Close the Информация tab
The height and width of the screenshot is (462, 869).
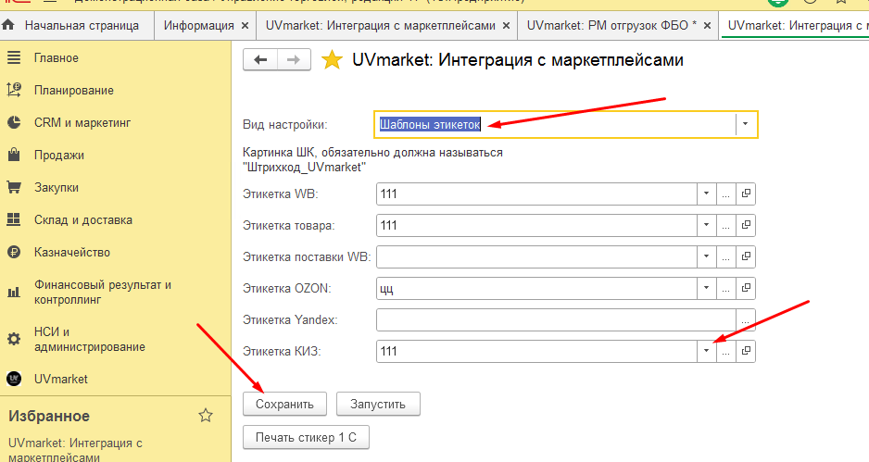pos(245,26)
